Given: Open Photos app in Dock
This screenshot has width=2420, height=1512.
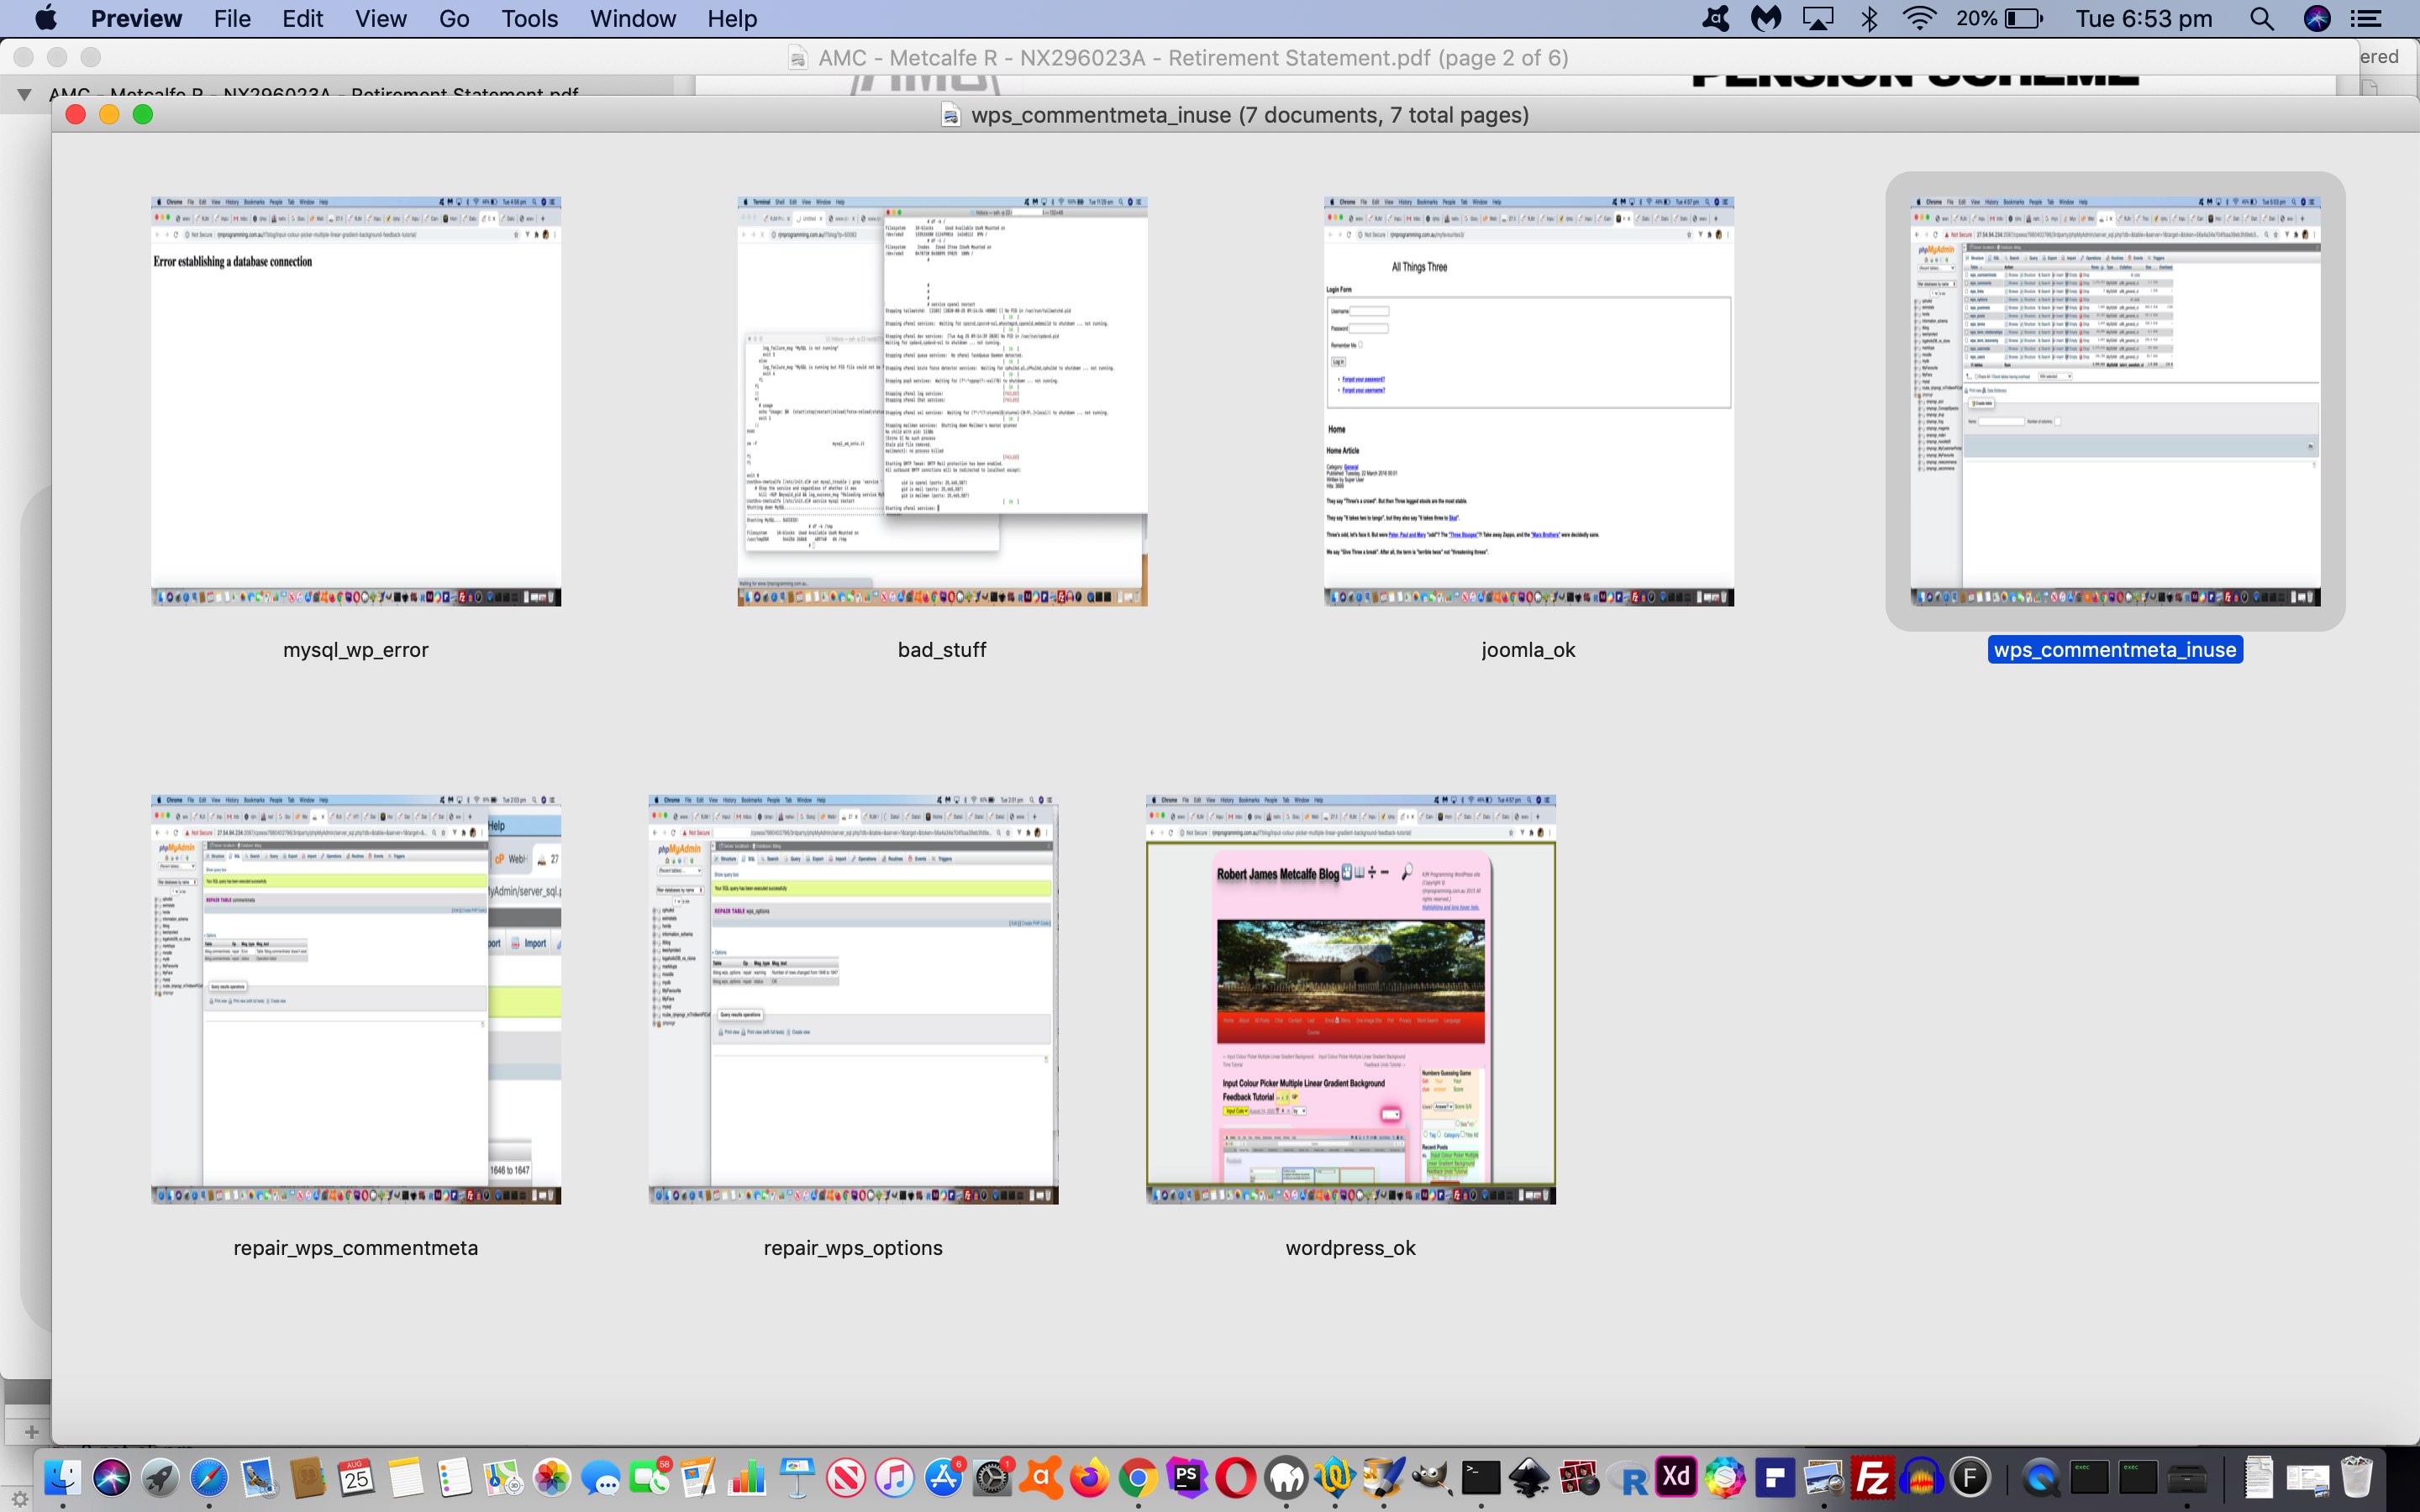Looking at the screenshot, I should (x=552, y=1477).
